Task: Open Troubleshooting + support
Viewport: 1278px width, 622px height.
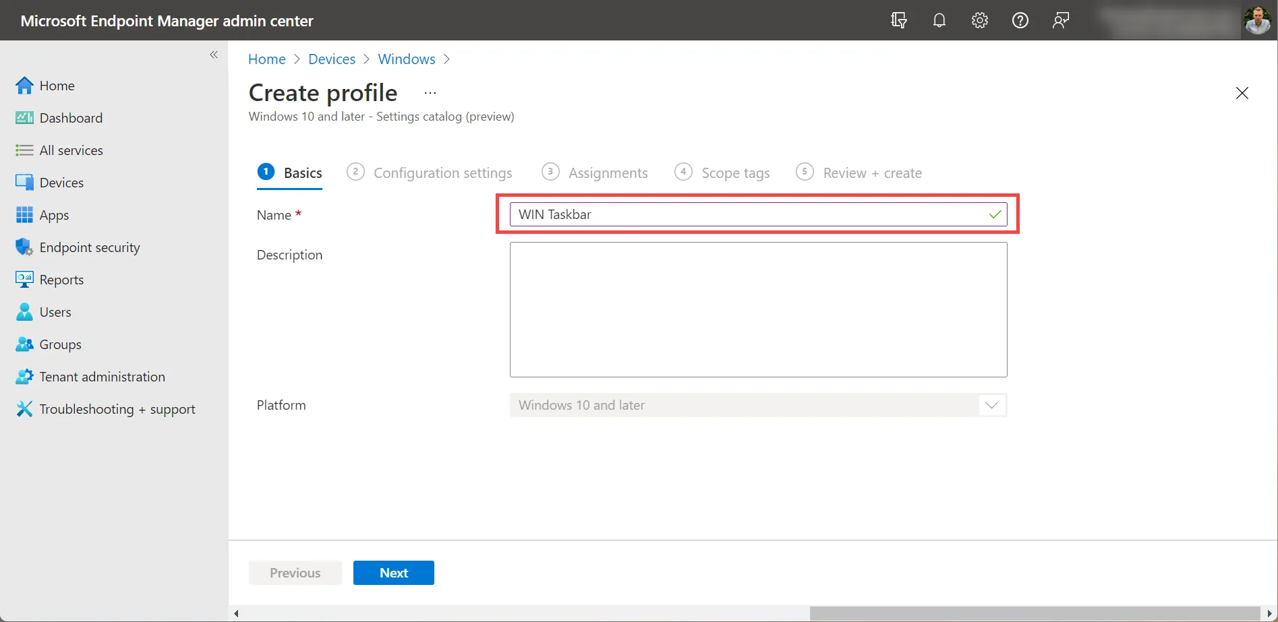Action: point(117,409)
